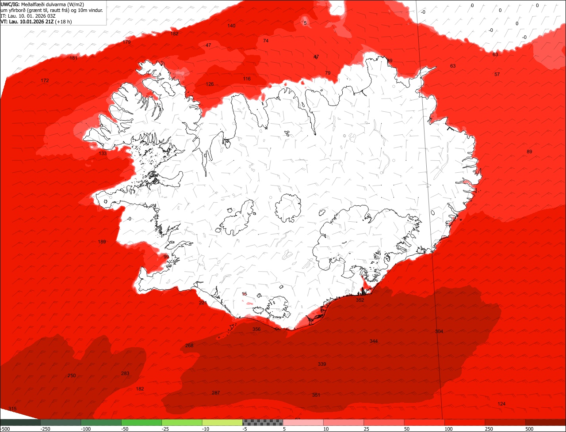Click the flux value 57 on the map
The image size is (566, 432).
click(x=497, y=74)
